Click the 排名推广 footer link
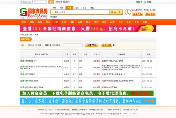176x118 pixels. point(101,109)
